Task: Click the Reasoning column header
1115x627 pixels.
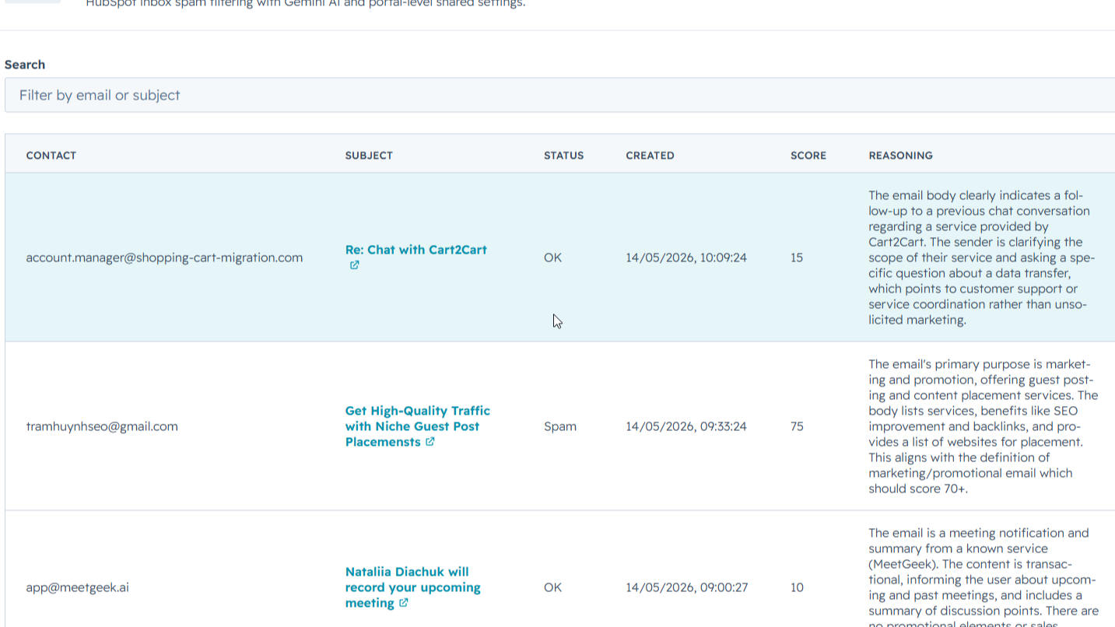Action: [x=900, y=156]
